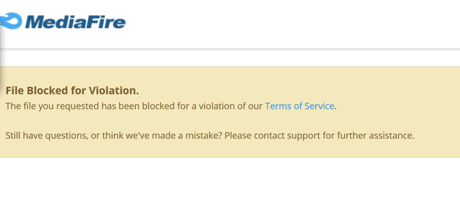This screenshot has width=460, height=210.
Task: Click the "File Blocked for Violation." heading
Action: click(72, 91)
